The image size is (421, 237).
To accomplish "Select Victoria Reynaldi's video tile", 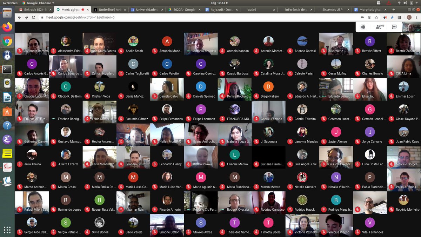I will pos(302,225).
